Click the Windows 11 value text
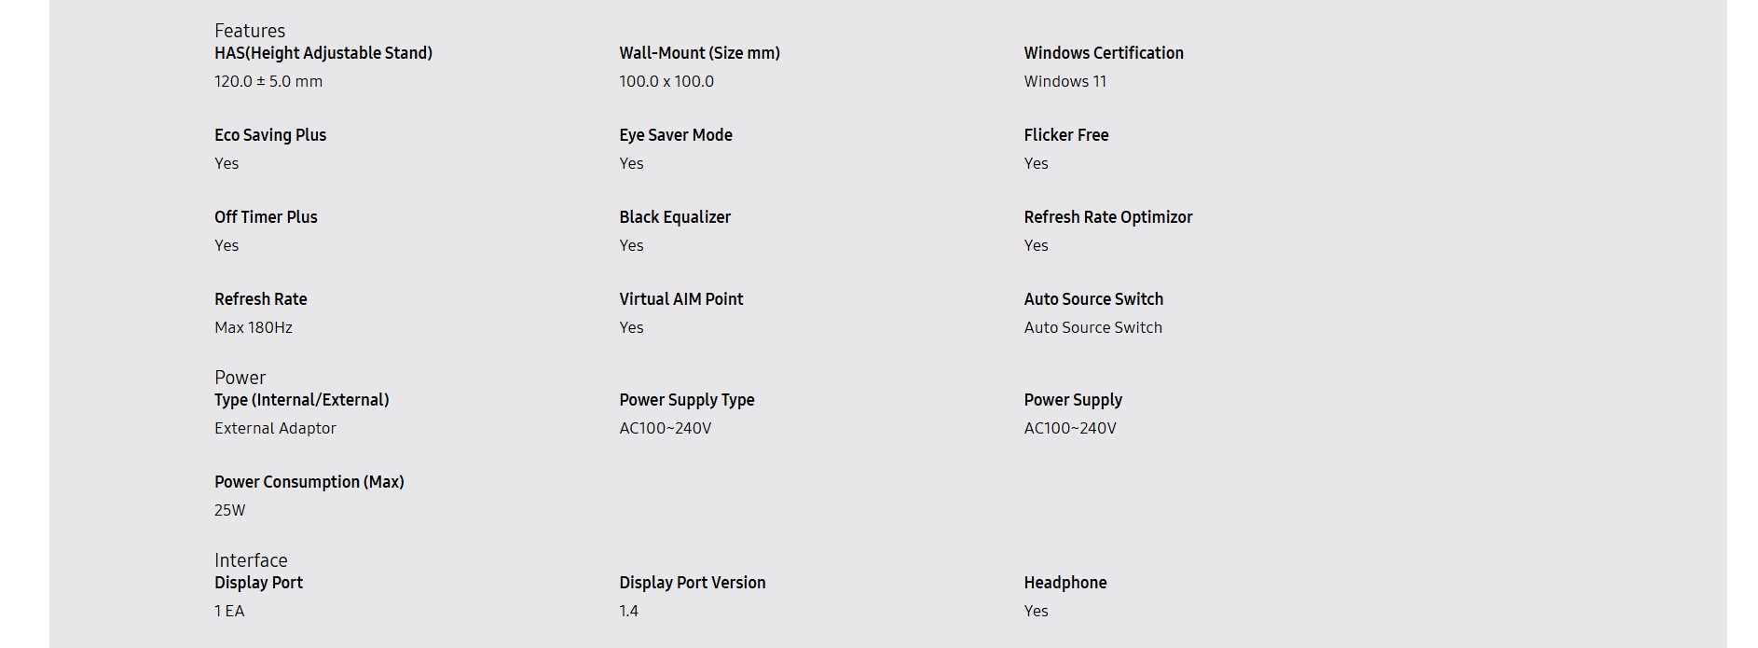This screenshot has width=1758, height=648. tap(1064, 81)
